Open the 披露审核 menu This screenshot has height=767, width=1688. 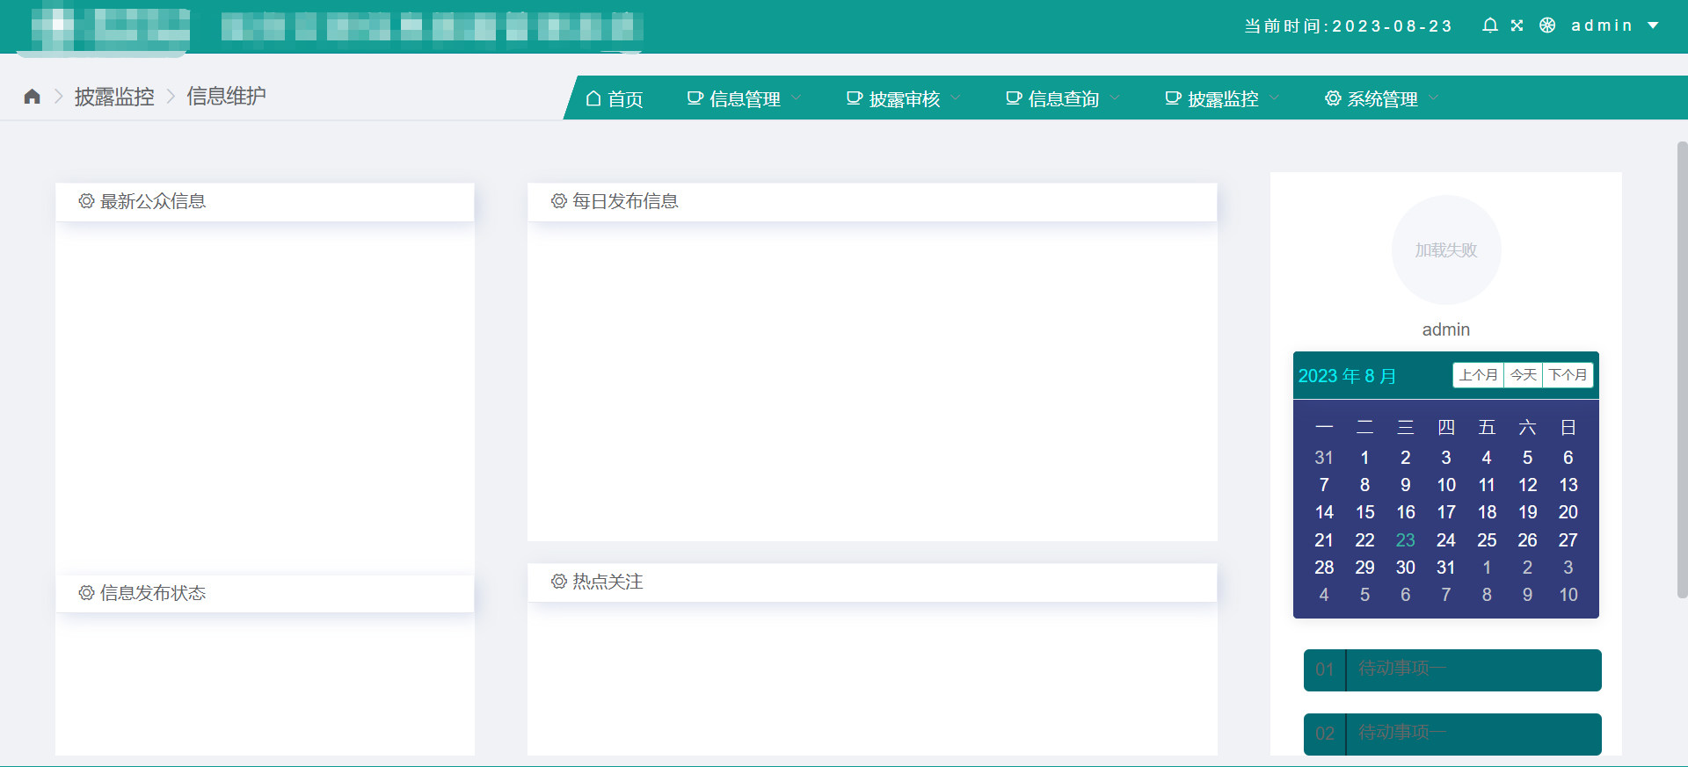904,98
